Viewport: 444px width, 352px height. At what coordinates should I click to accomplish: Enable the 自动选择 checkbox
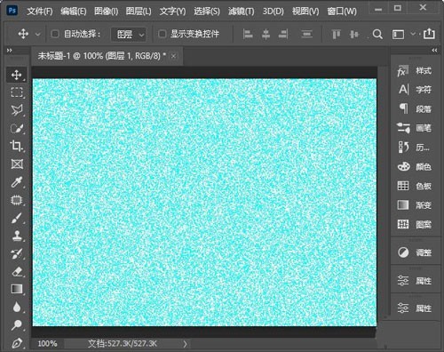click(x=55, y=34)
